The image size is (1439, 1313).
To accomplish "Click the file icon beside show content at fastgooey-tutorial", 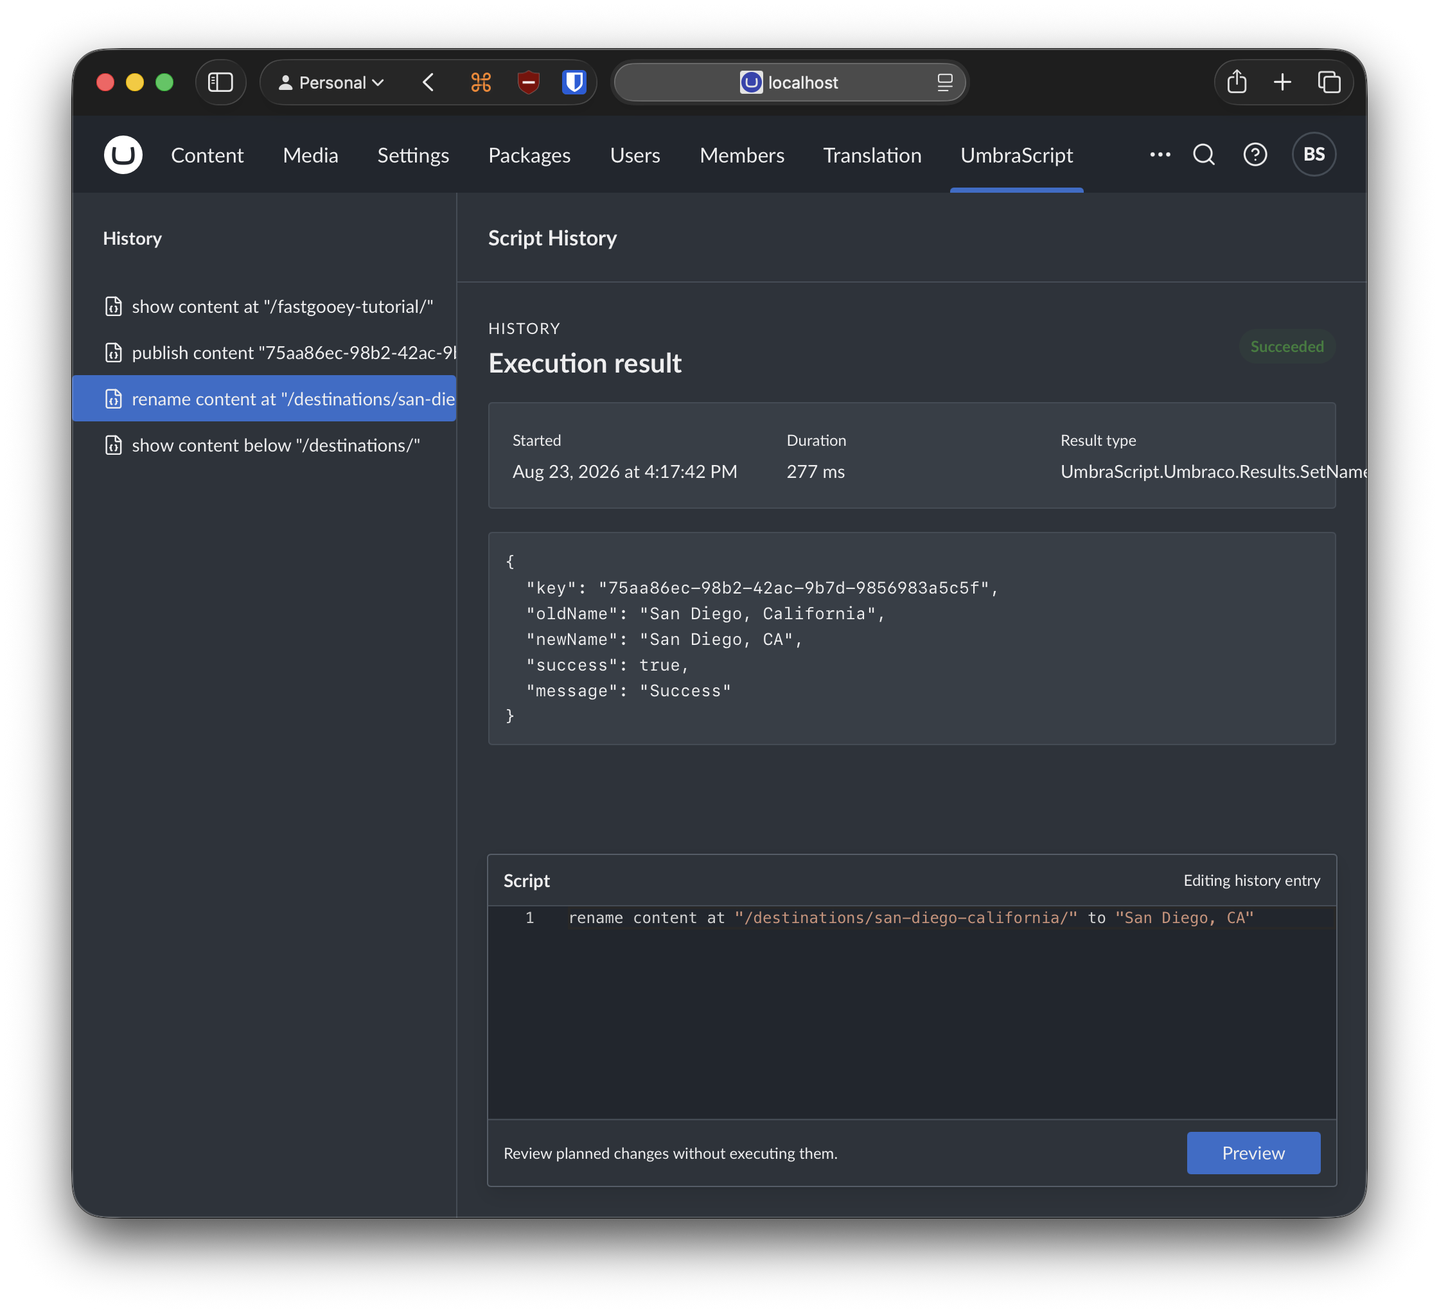I will pos(114,307).
